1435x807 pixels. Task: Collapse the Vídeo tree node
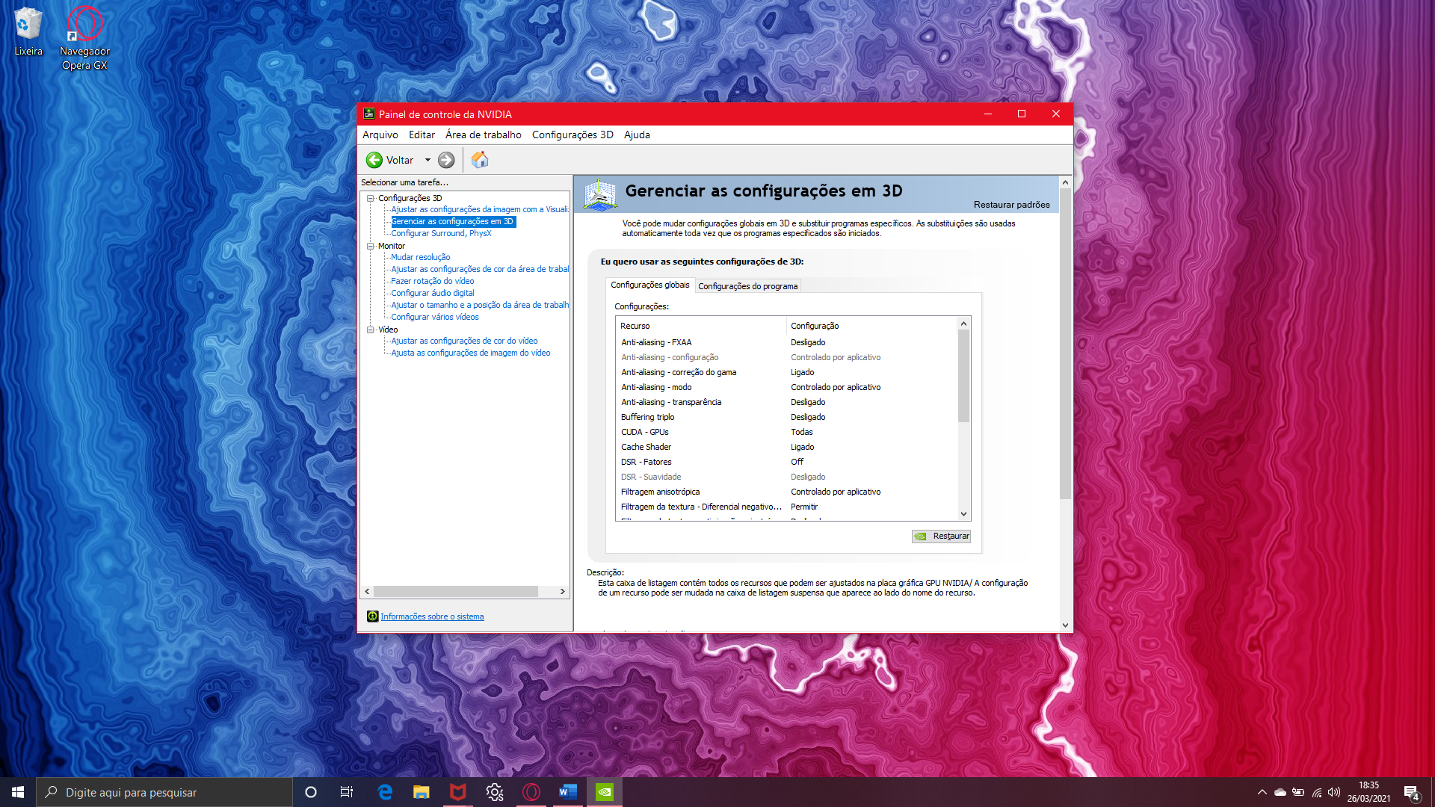pyautogui.click(x=370, y=330)
